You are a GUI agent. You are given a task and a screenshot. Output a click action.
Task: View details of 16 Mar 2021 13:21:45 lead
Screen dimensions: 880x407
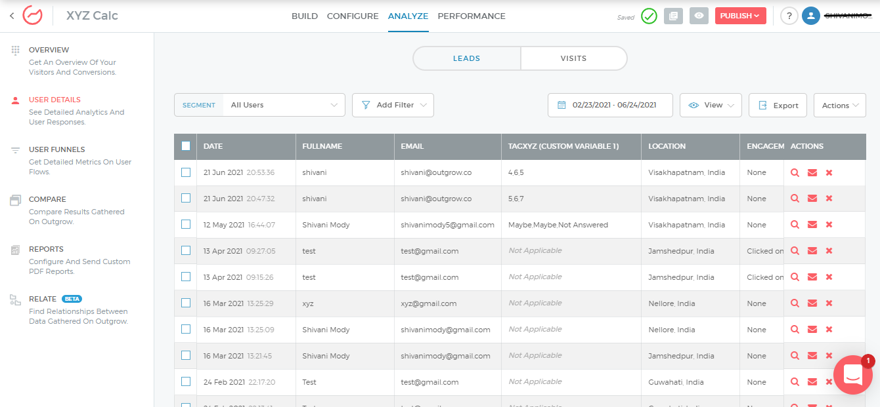coord(795,356)
